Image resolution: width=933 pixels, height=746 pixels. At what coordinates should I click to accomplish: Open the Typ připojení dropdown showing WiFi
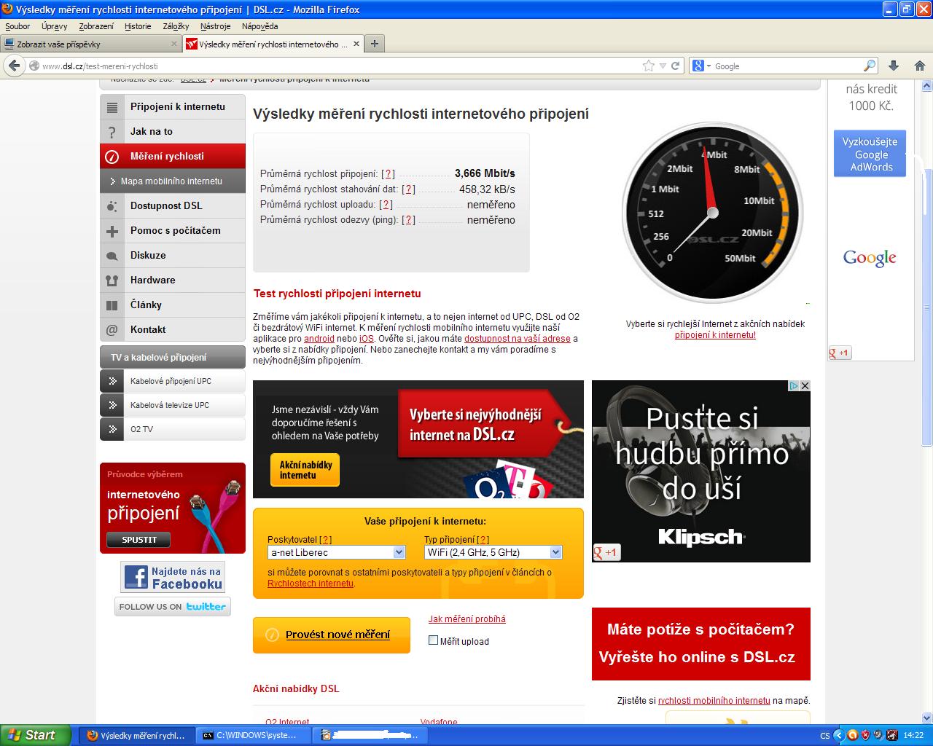pos(493,552)
